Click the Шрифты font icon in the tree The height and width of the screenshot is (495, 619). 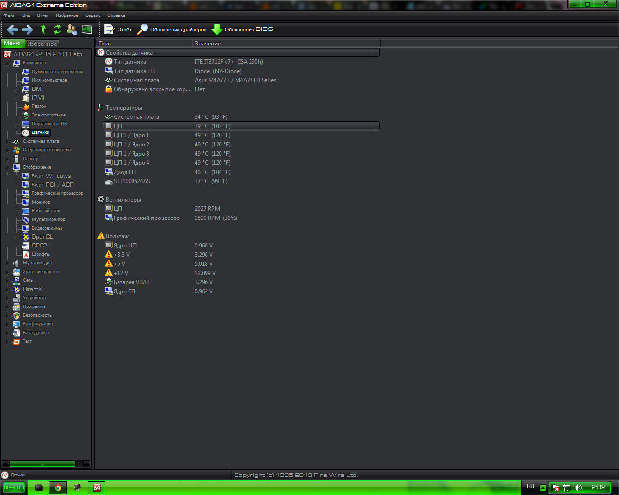point(26,254)
